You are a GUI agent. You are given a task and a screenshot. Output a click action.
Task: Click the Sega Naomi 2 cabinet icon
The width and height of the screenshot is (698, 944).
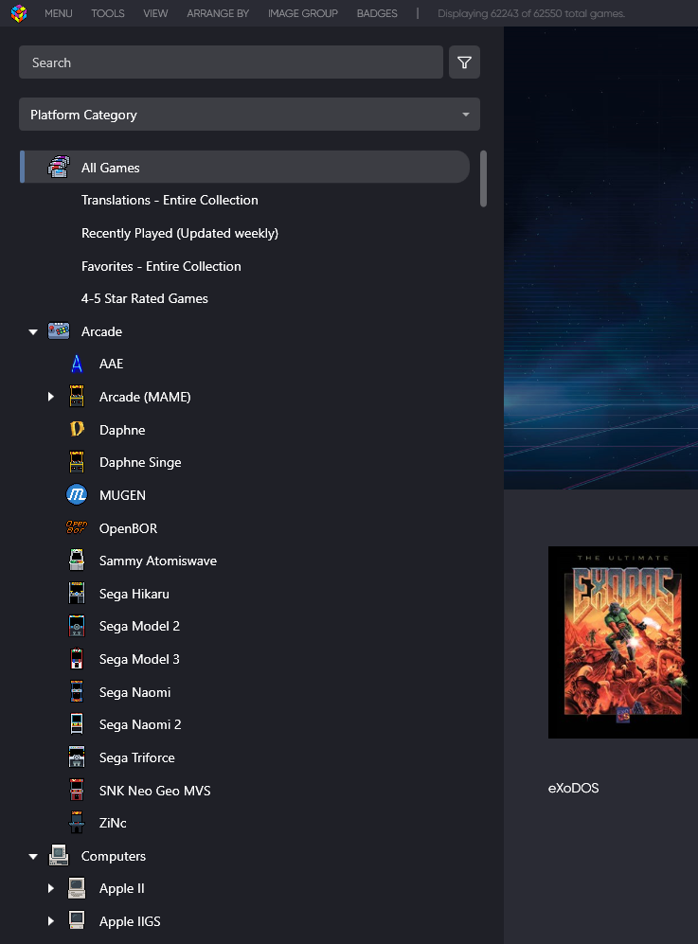click(77, 724)
